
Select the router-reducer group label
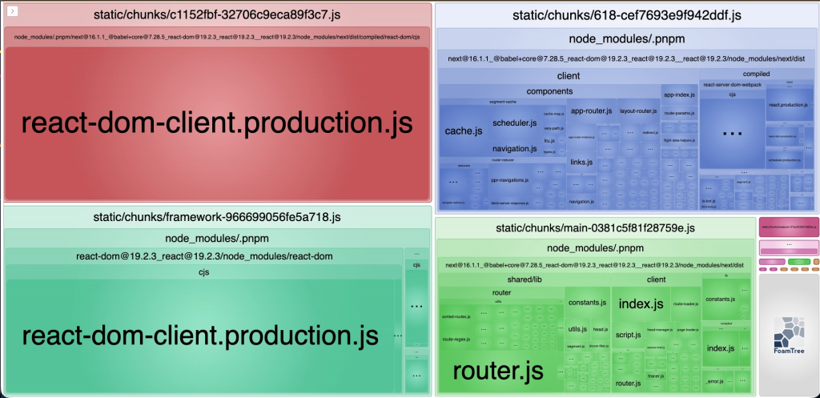tap(503, 160)
